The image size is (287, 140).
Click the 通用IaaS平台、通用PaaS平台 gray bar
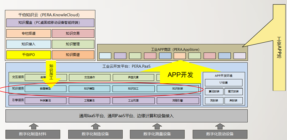[x=127, y=116]
